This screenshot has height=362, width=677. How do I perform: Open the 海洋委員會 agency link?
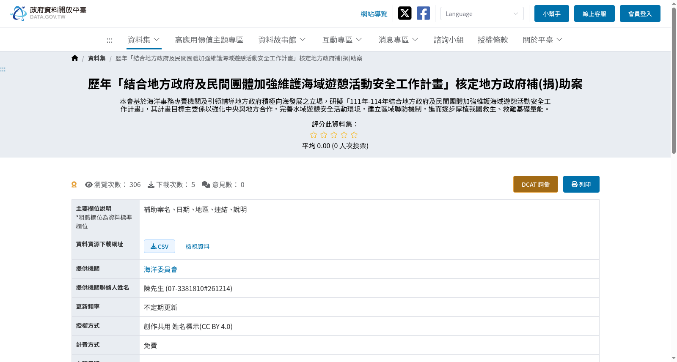(x=161, y=269)
